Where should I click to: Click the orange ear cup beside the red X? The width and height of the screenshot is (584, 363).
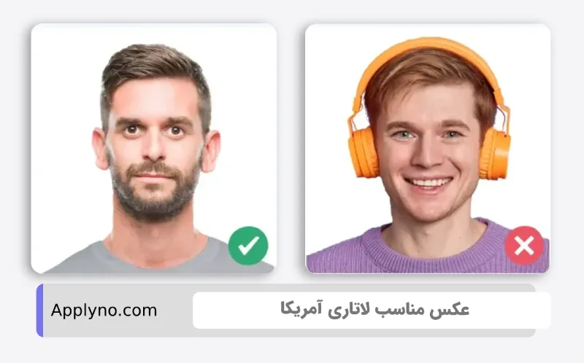point(495,153)
